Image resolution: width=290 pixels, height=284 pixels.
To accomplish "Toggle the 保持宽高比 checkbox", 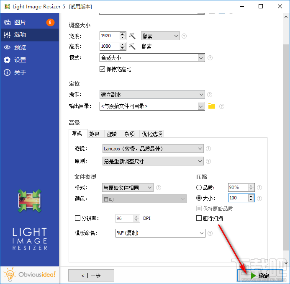I will (x=115, y=69).
